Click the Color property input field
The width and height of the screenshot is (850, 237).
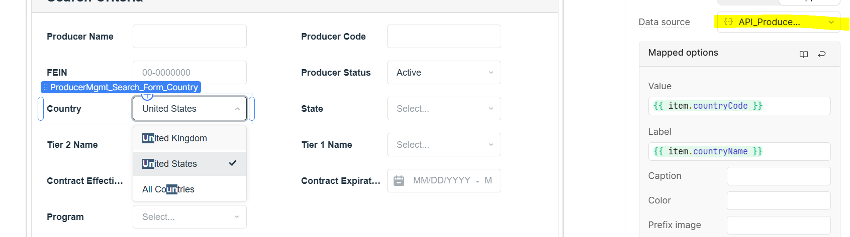pyautogui.click(x=779, y=200)
